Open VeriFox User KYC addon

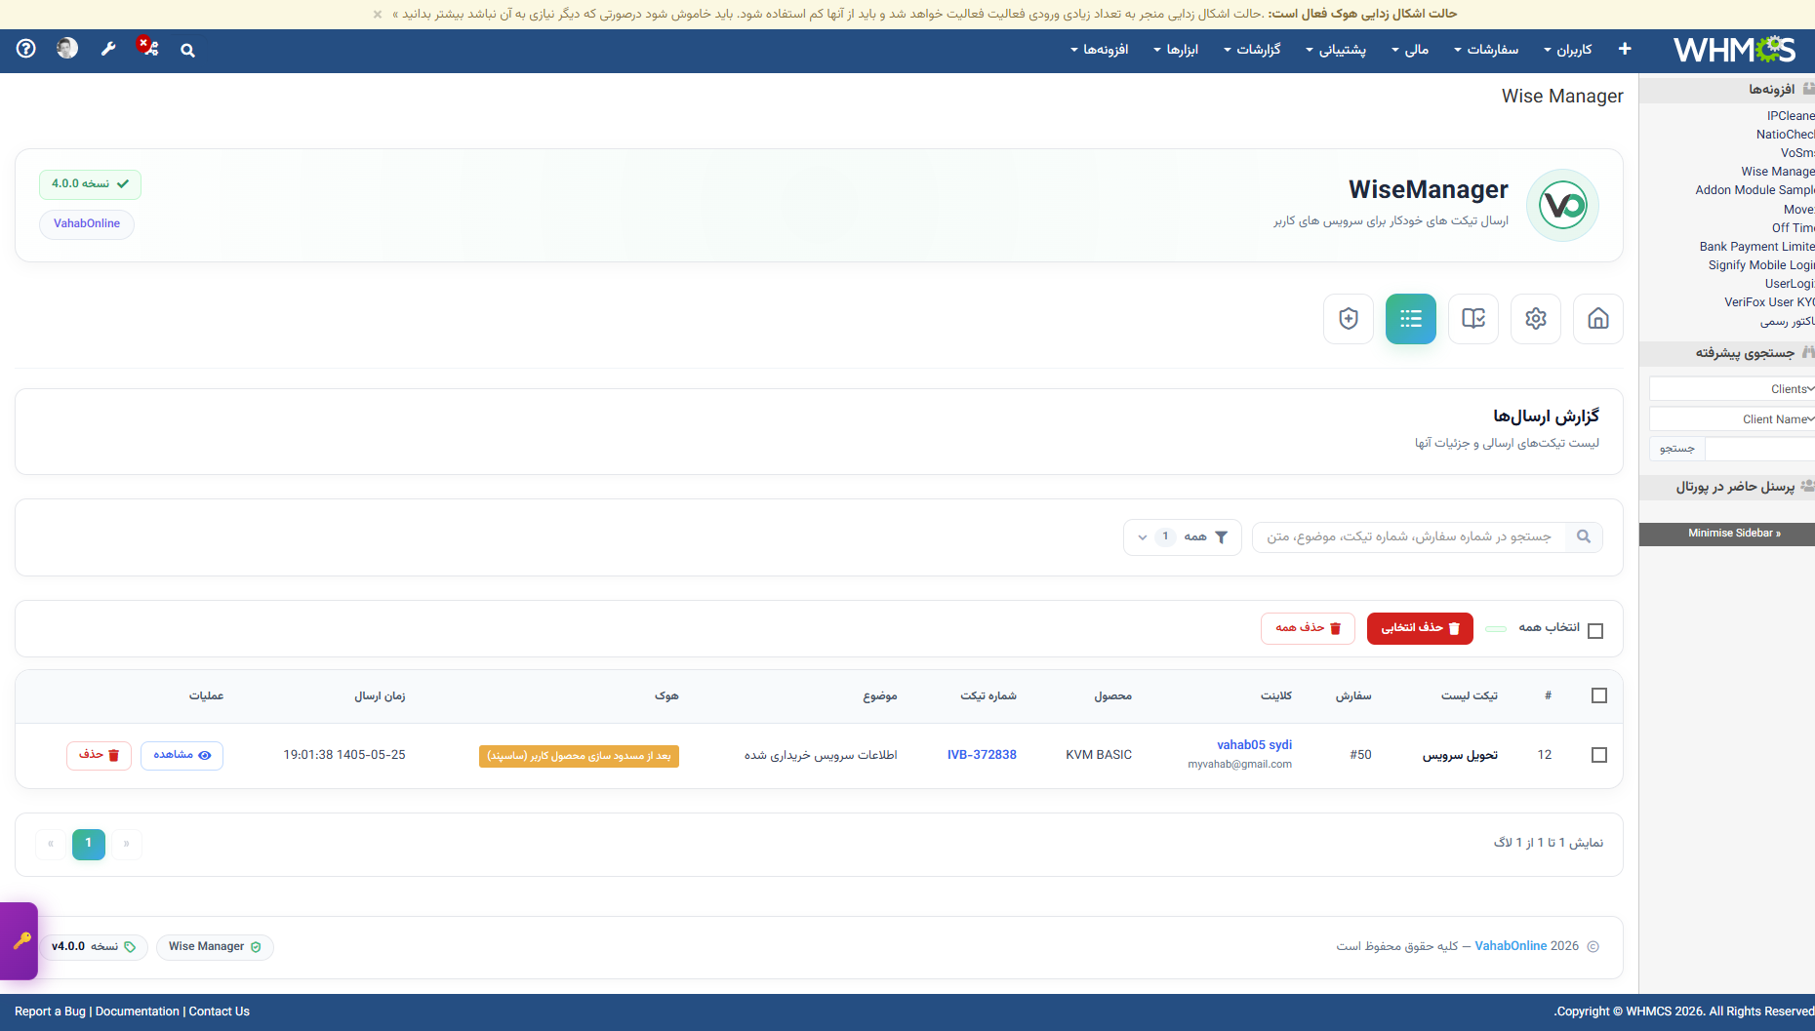pos(1769,302)
